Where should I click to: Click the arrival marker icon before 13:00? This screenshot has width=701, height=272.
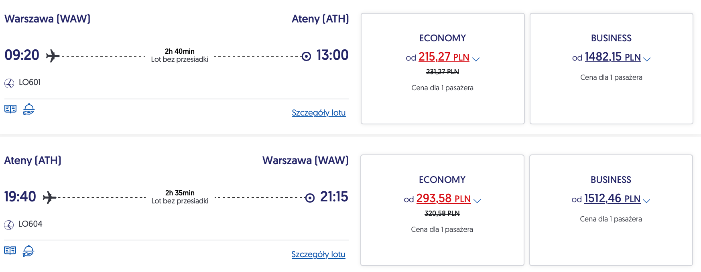tap(306, 56)
